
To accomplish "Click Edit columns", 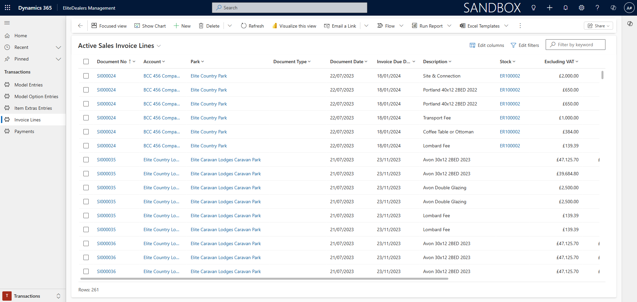I will [x=487, y=45].
